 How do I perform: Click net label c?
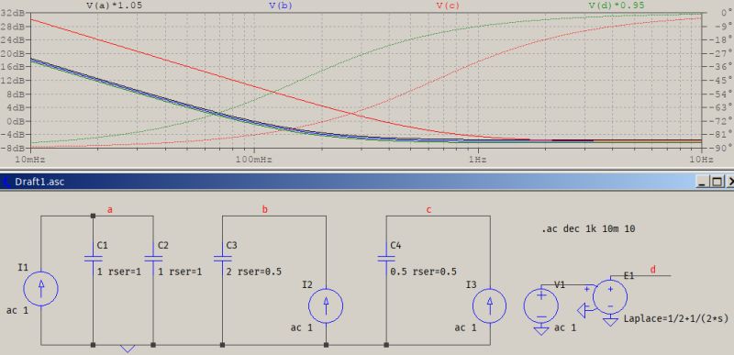coord(428,210)
